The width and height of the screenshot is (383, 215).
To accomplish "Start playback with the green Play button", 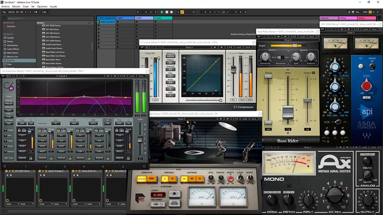I will tap(162, 12).
